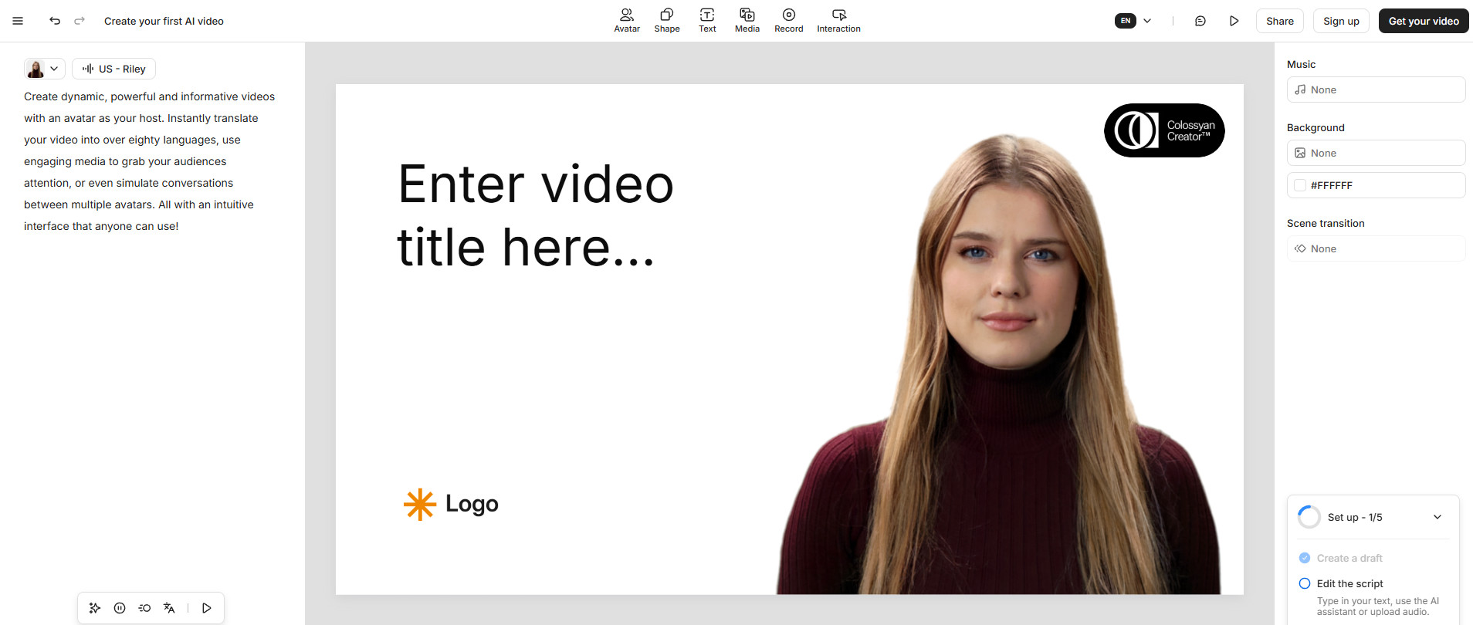Click the #FFFFFF background color swatch
1473x625 pixels.
(x=1300, y=185)
